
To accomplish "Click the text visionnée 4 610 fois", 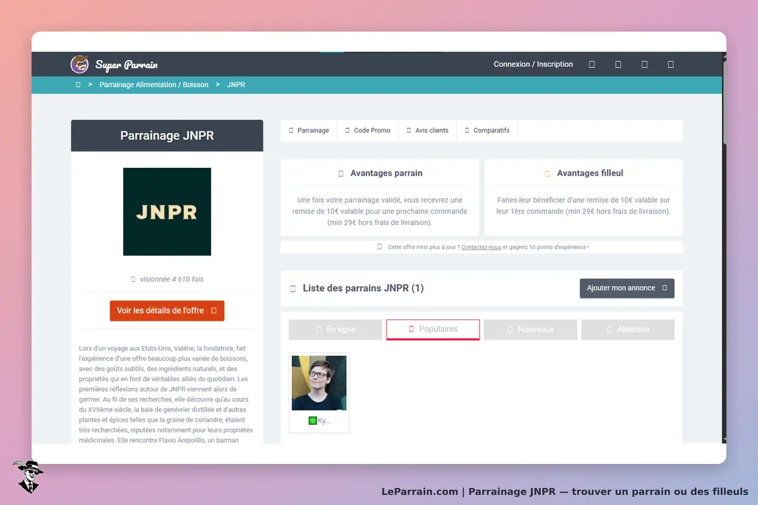I will pyautogui.click(x=171, y=279).
